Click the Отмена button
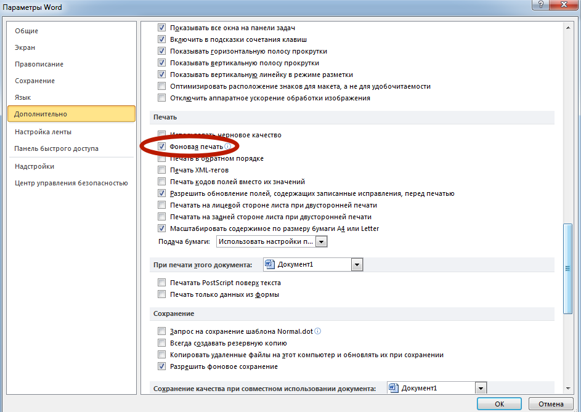Screen dimensions: 581x412 551,404
